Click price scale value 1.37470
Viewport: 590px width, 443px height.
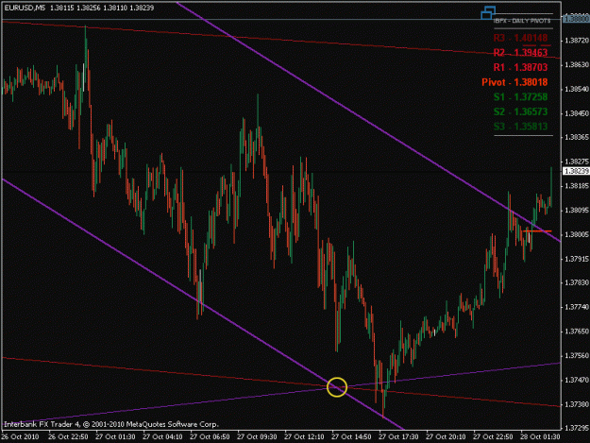point(577,380)
